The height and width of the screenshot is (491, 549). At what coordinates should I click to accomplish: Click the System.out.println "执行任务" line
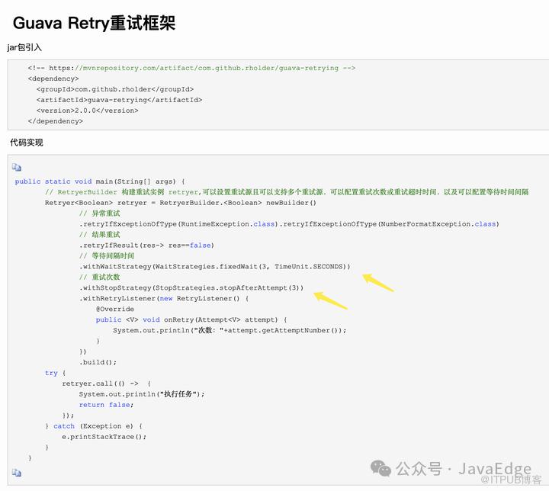point(142,394)
